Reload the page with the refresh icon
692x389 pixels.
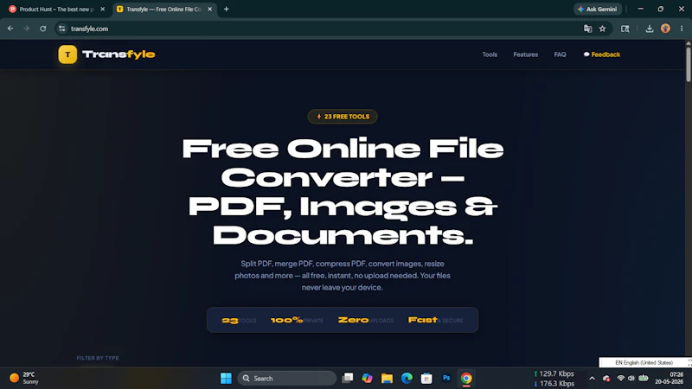point(42,29)
